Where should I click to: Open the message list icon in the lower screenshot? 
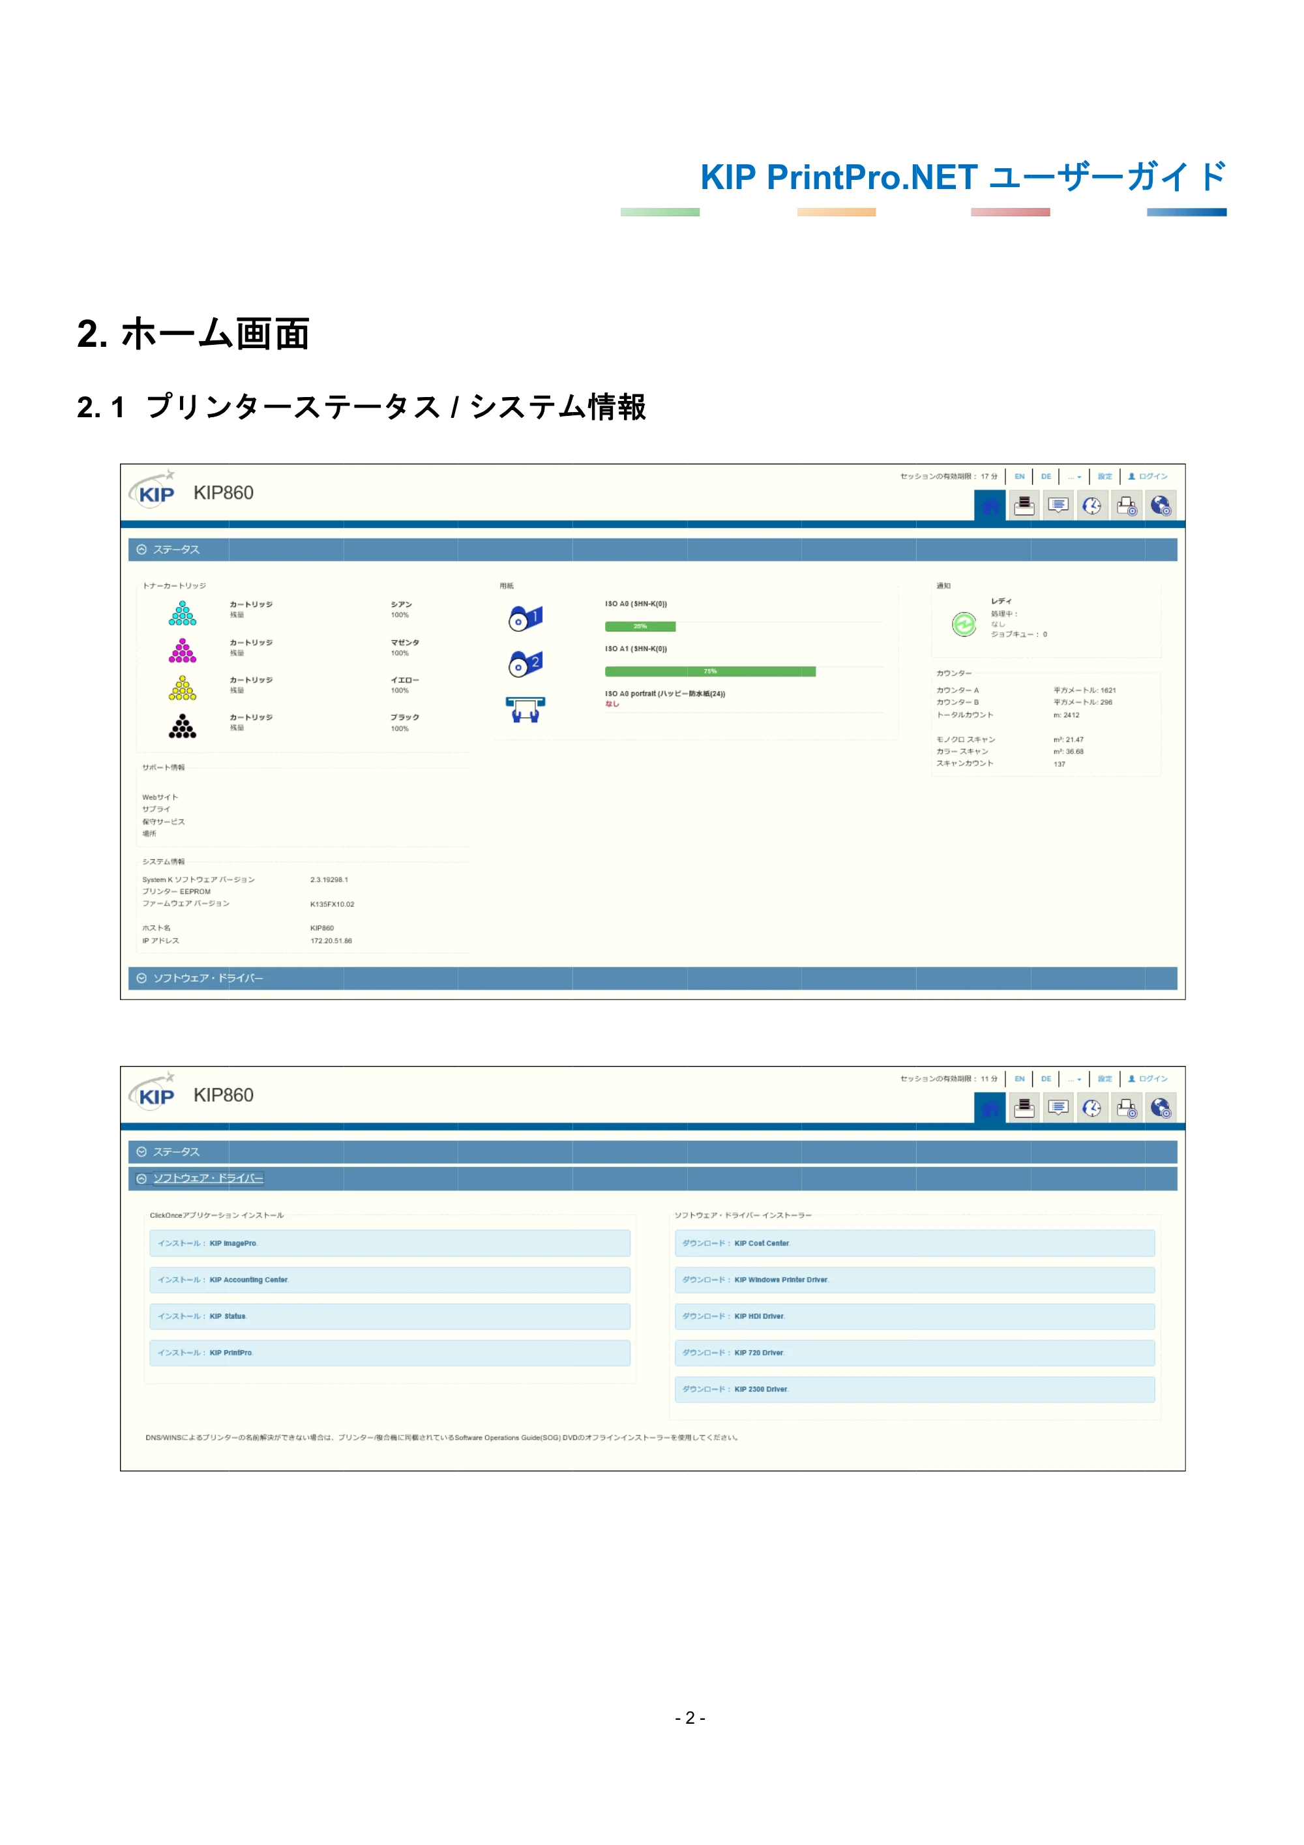pyautogui.click(x=1058, y=1108)
